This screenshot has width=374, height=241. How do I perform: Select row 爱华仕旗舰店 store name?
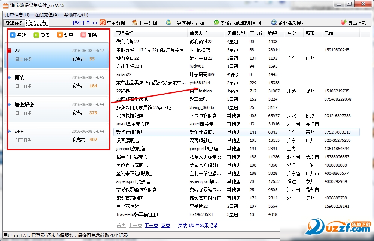[x=130, y=132]
